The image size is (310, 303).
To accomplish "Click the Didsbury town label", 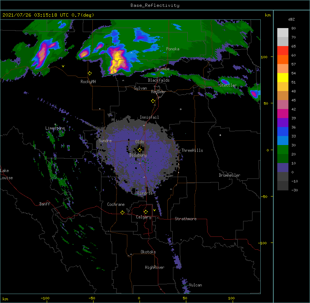I will (x=138, y=155).
